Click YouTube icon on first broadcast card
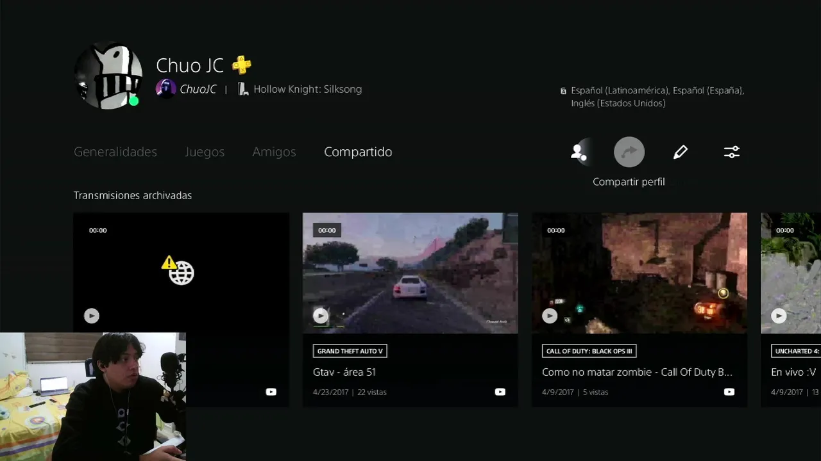The height and width of the screenshot is (461, 821). coord(271,392)
